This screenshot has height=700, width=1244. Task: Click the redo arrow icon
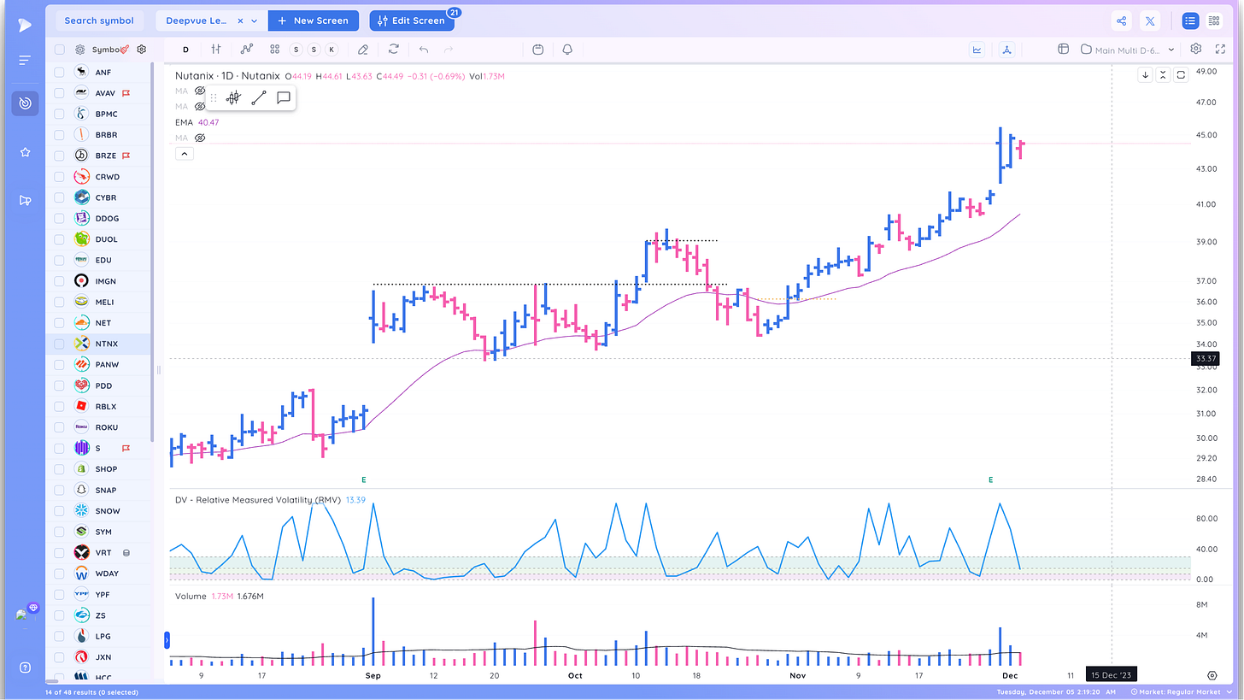tap(449, 50)
